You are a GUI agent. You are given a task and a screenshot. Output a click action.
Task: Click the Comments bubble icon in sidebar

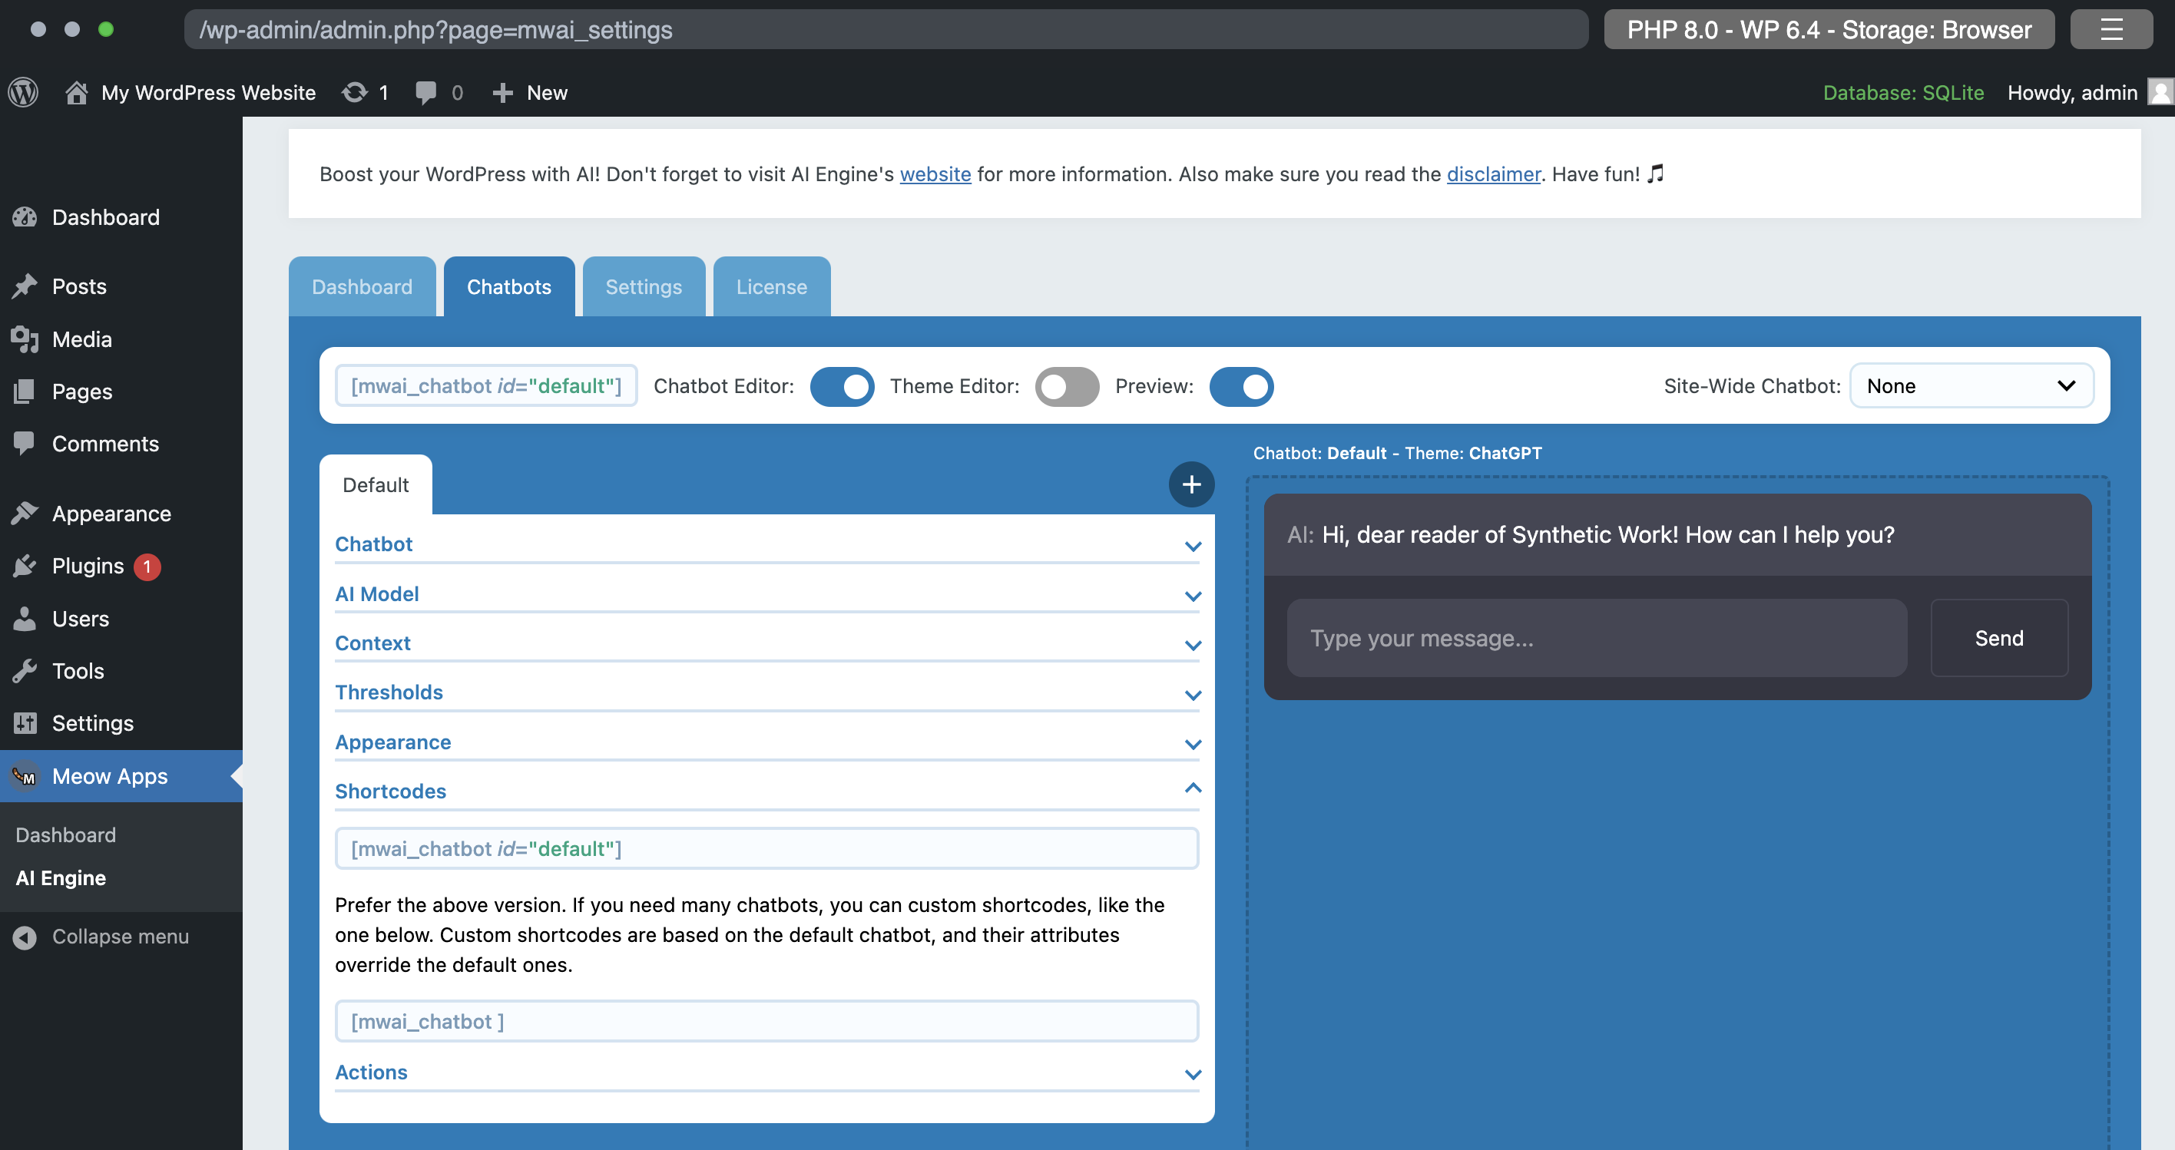[x=25, y=443]
